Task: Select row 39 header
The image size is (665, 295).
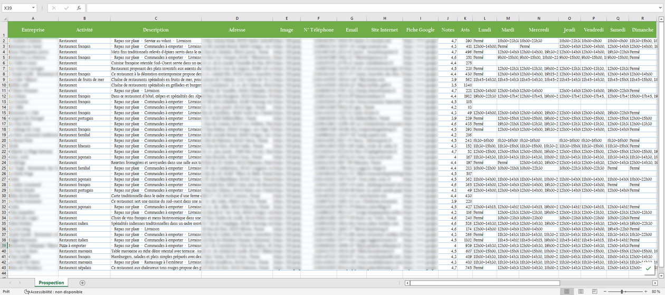Action: click(x=3, y=245)
